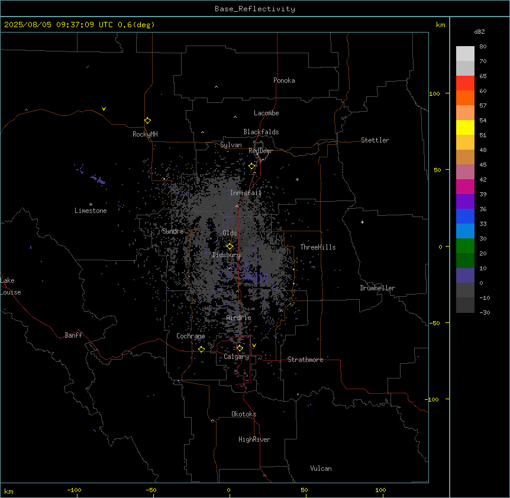Click the km unit label at bottom left

pyautogui.click(x=9, y=491)
